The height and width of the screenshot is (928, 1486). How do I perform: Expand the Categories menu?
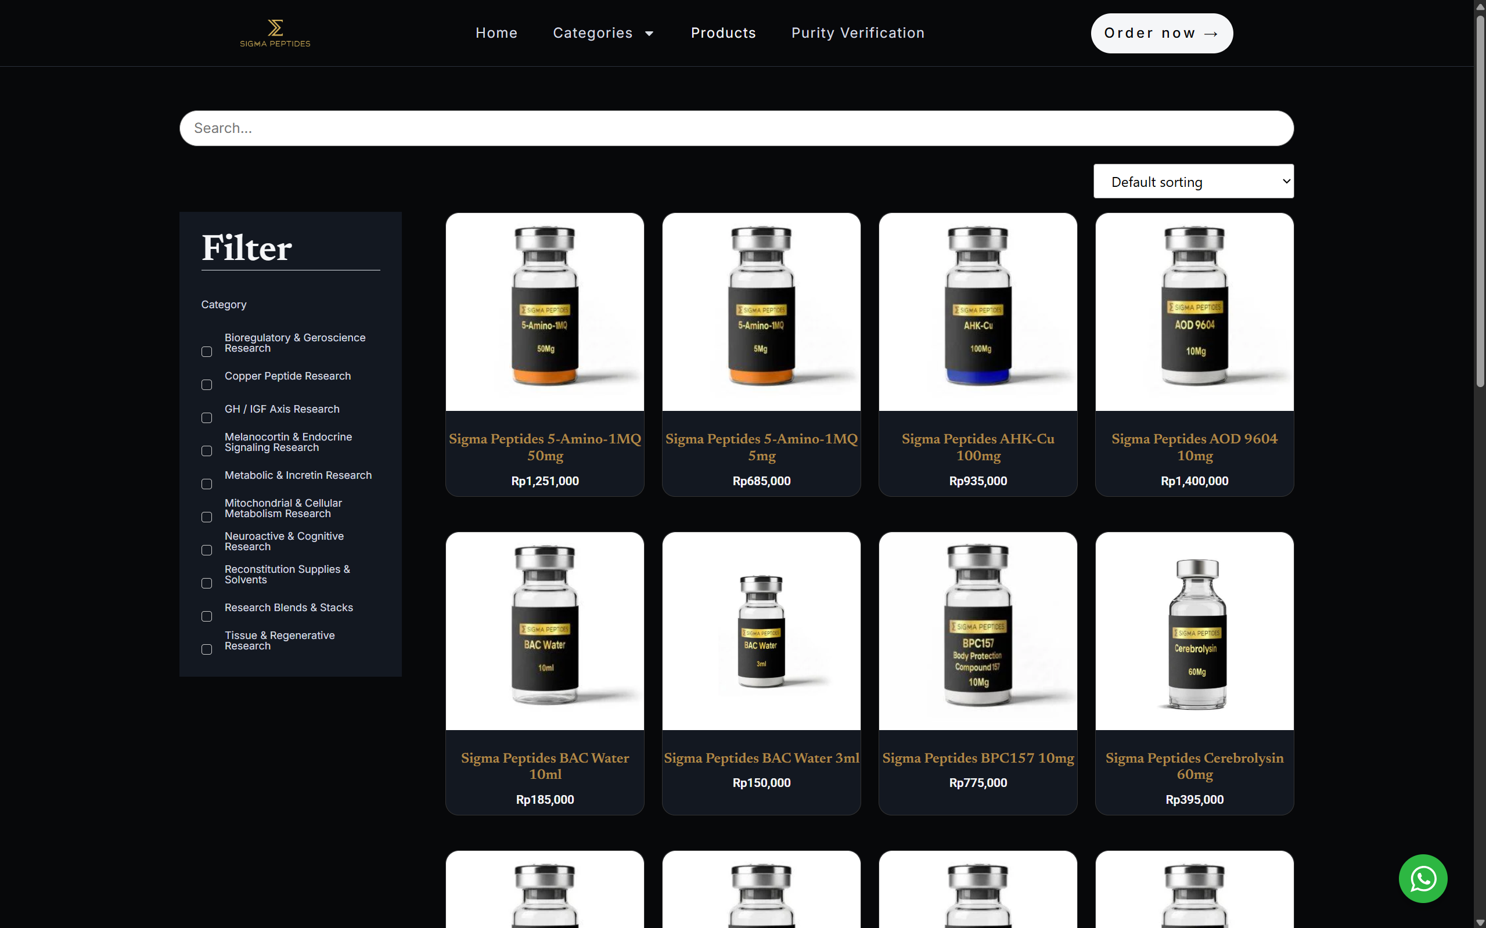coord(603,33)
